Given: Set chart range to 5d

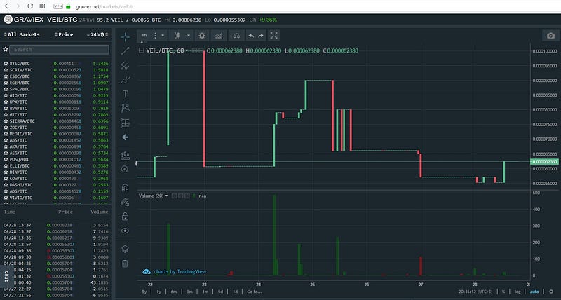Looking at the screenshot, I should [220, 292].
